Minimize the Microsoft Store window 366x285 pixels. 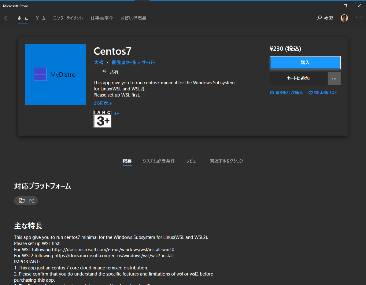coord(331,6)
